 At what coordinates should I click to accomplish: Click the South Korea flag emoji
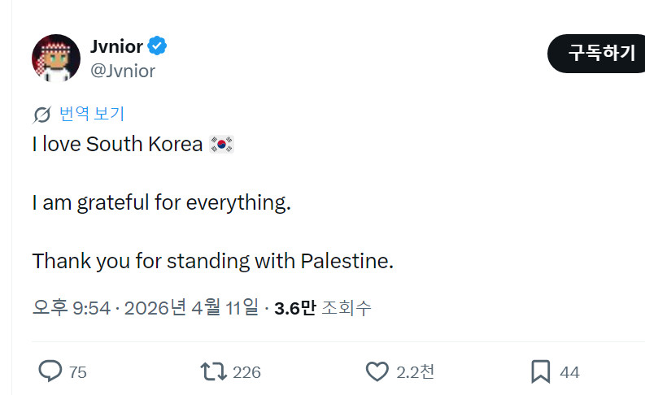[221, 145]
